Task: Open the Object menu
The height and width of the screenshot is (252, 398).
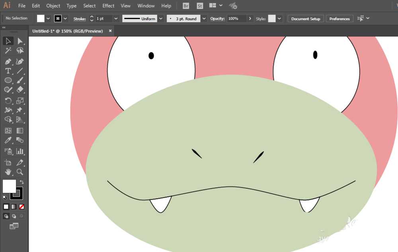Action: (53, 6)
